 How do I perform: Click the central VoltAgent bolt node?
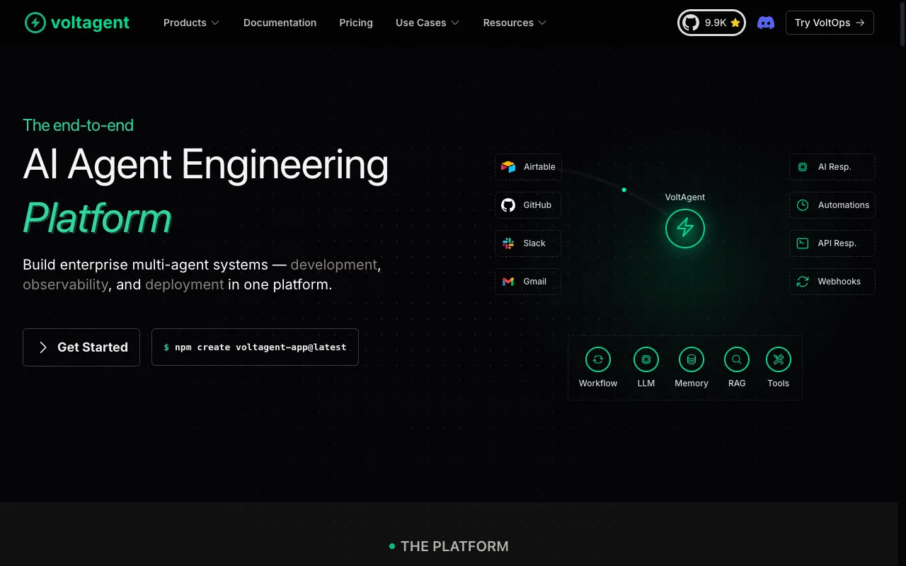point(685,228)
